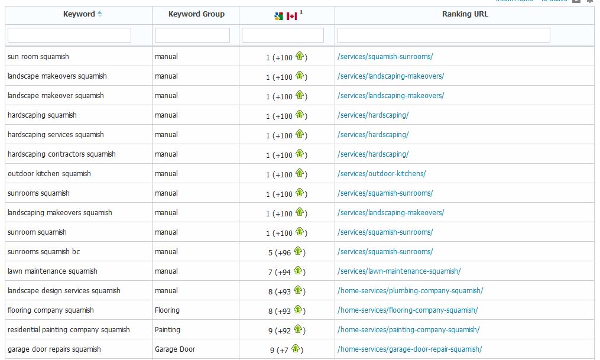Focus the Keyword Group filter input box

[192, 35]
